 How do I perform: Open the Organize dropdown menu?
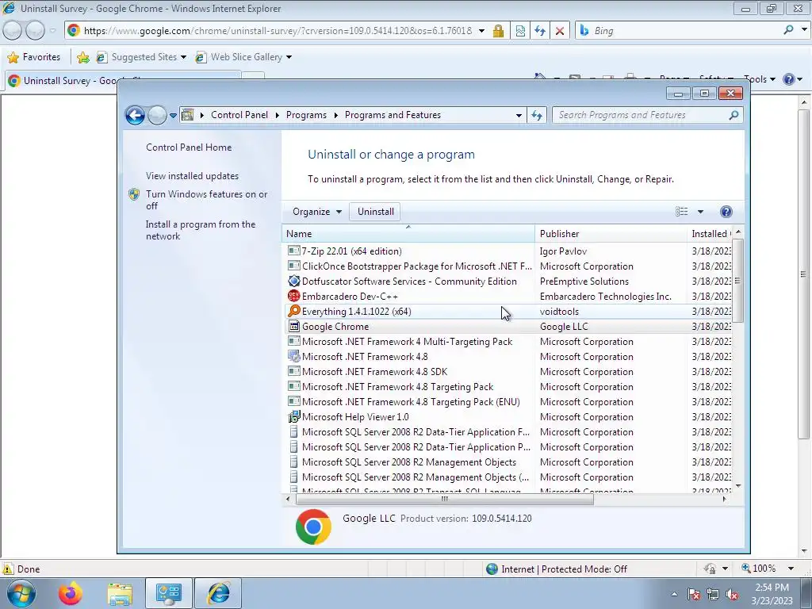click(x=317, y=212)
